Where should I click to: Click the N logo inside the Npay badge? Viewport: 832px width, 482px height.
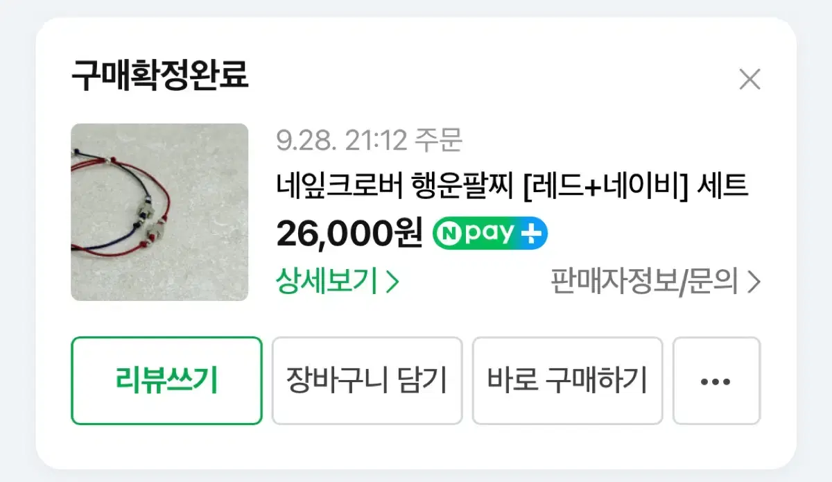451,233
